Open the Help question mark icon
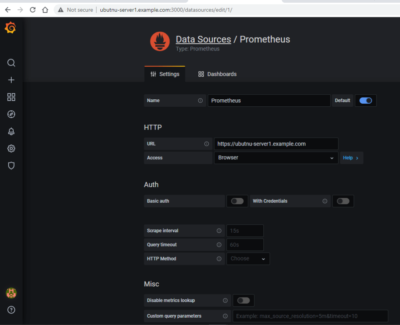This screenshot has width=400, height=325. pyautogui.click(x=11, y=310)
